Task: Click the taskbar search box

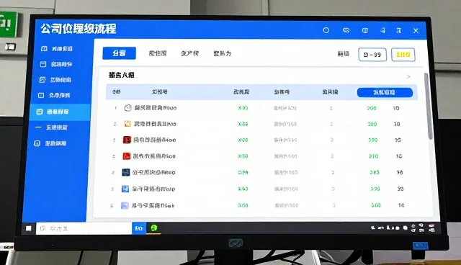Action: pos(84,228)
